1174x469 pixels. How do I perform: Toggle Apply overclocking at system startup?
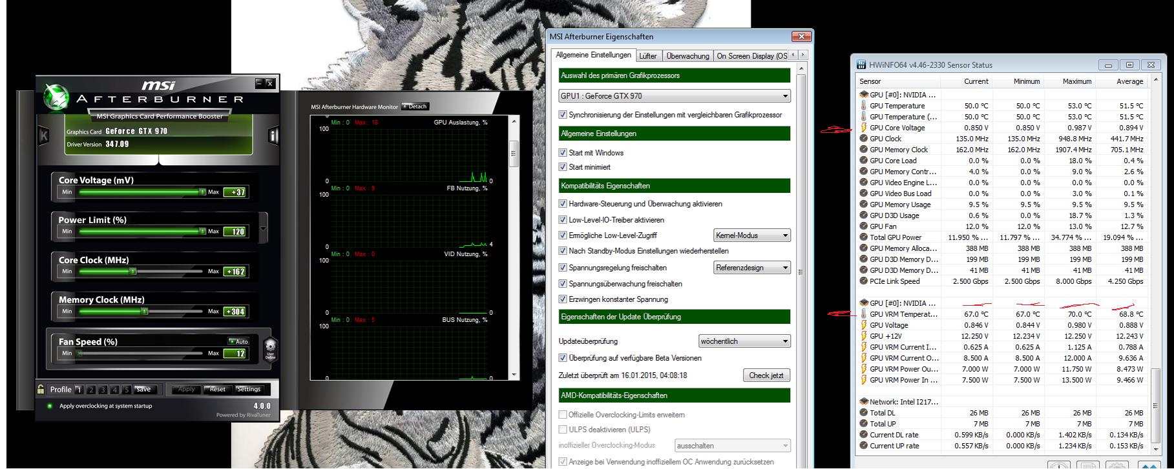tap(50, 406)
